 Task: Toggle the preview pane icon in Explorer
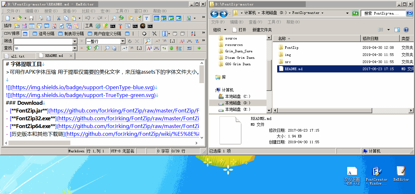(397, 30)
